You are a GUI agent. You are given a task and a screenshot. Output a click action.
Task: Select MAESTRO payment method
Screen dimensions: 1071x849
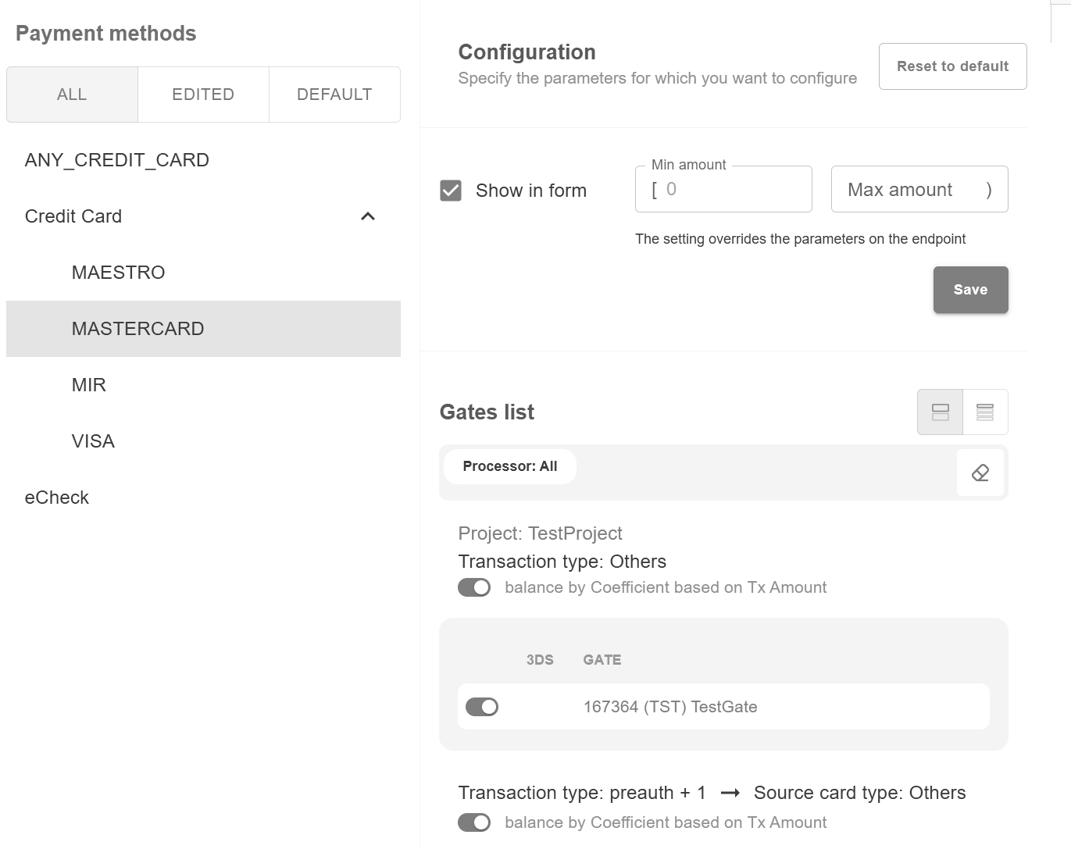(x=119, y=273)
